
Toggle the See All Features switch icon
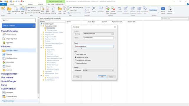point(34,26)
